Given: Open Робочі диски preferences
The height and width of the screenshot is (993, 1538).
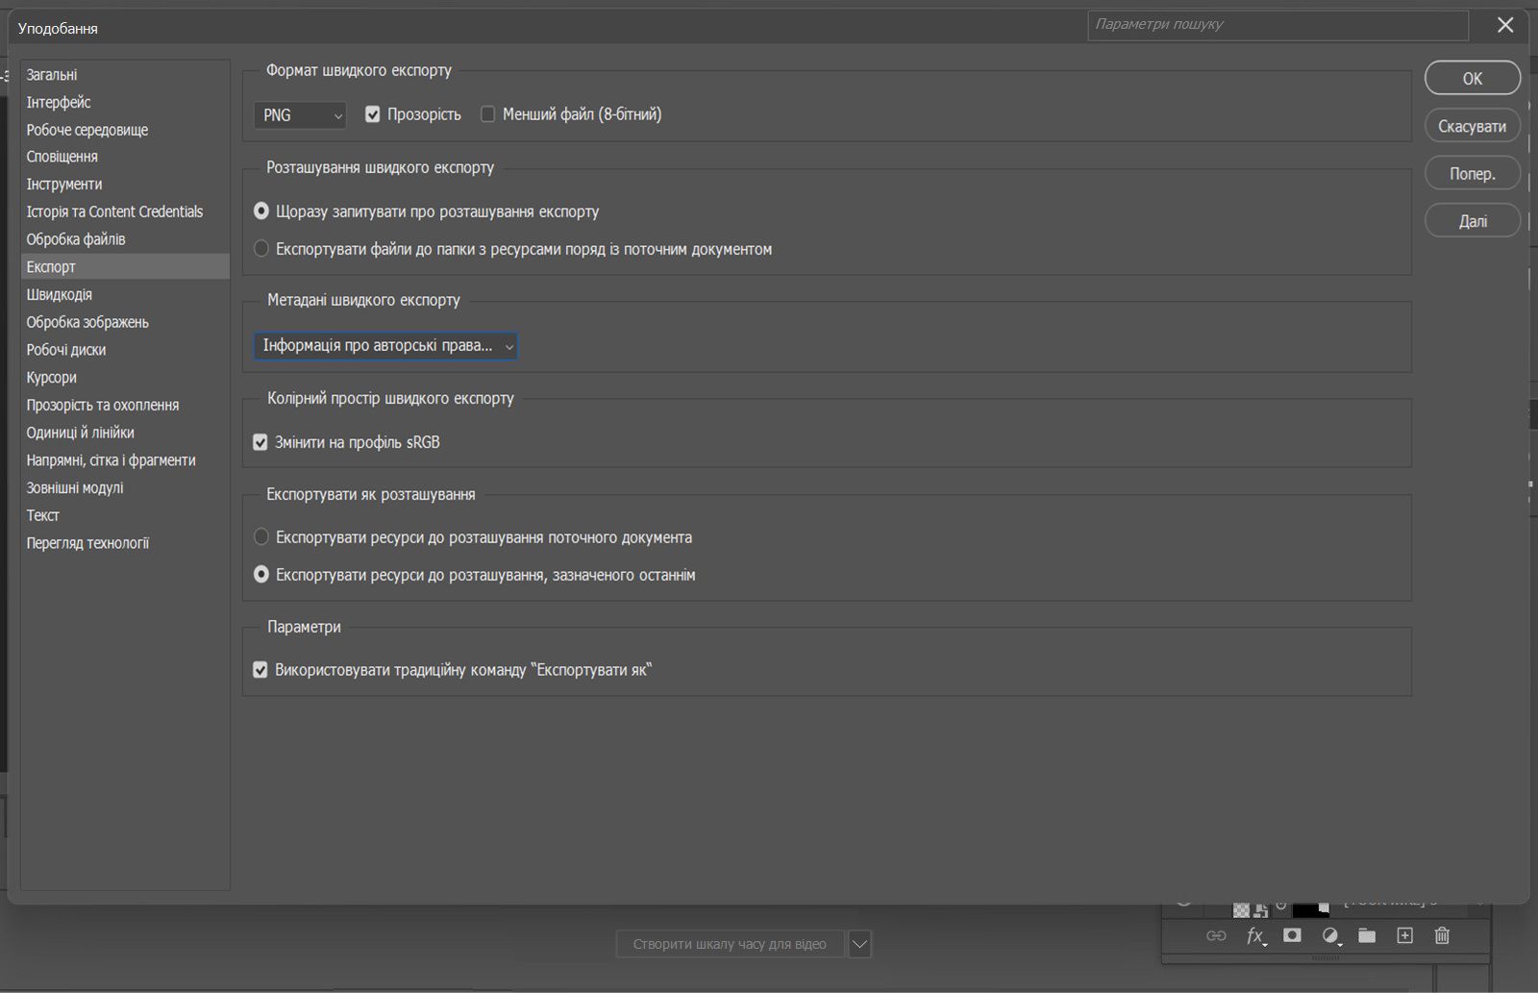Looking at the screenshot, I should click(125, 350).
